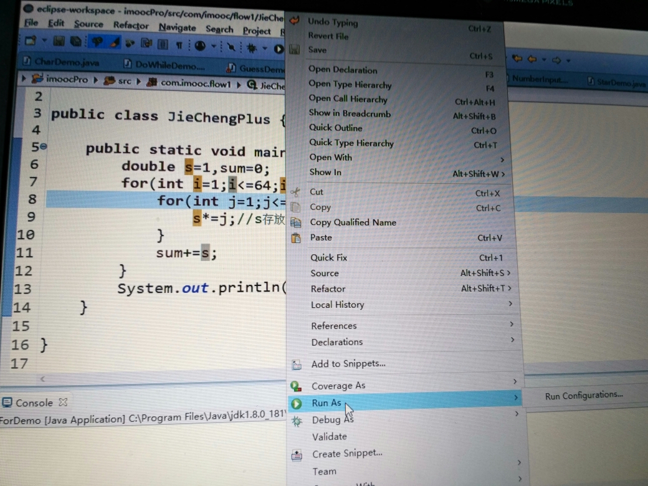Open the Navigate menu

click(x=178, y=27)
